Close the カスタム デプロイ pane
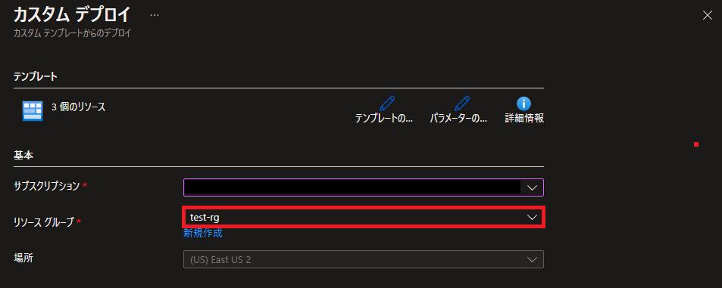Screen dimensions: 722x288 708,15
